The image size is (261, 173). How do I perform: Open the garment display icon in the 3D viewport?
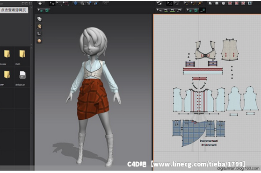point(39,19)
